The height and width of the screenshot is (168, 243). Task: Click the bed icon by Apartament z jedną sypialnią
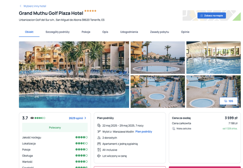(99, 144)
